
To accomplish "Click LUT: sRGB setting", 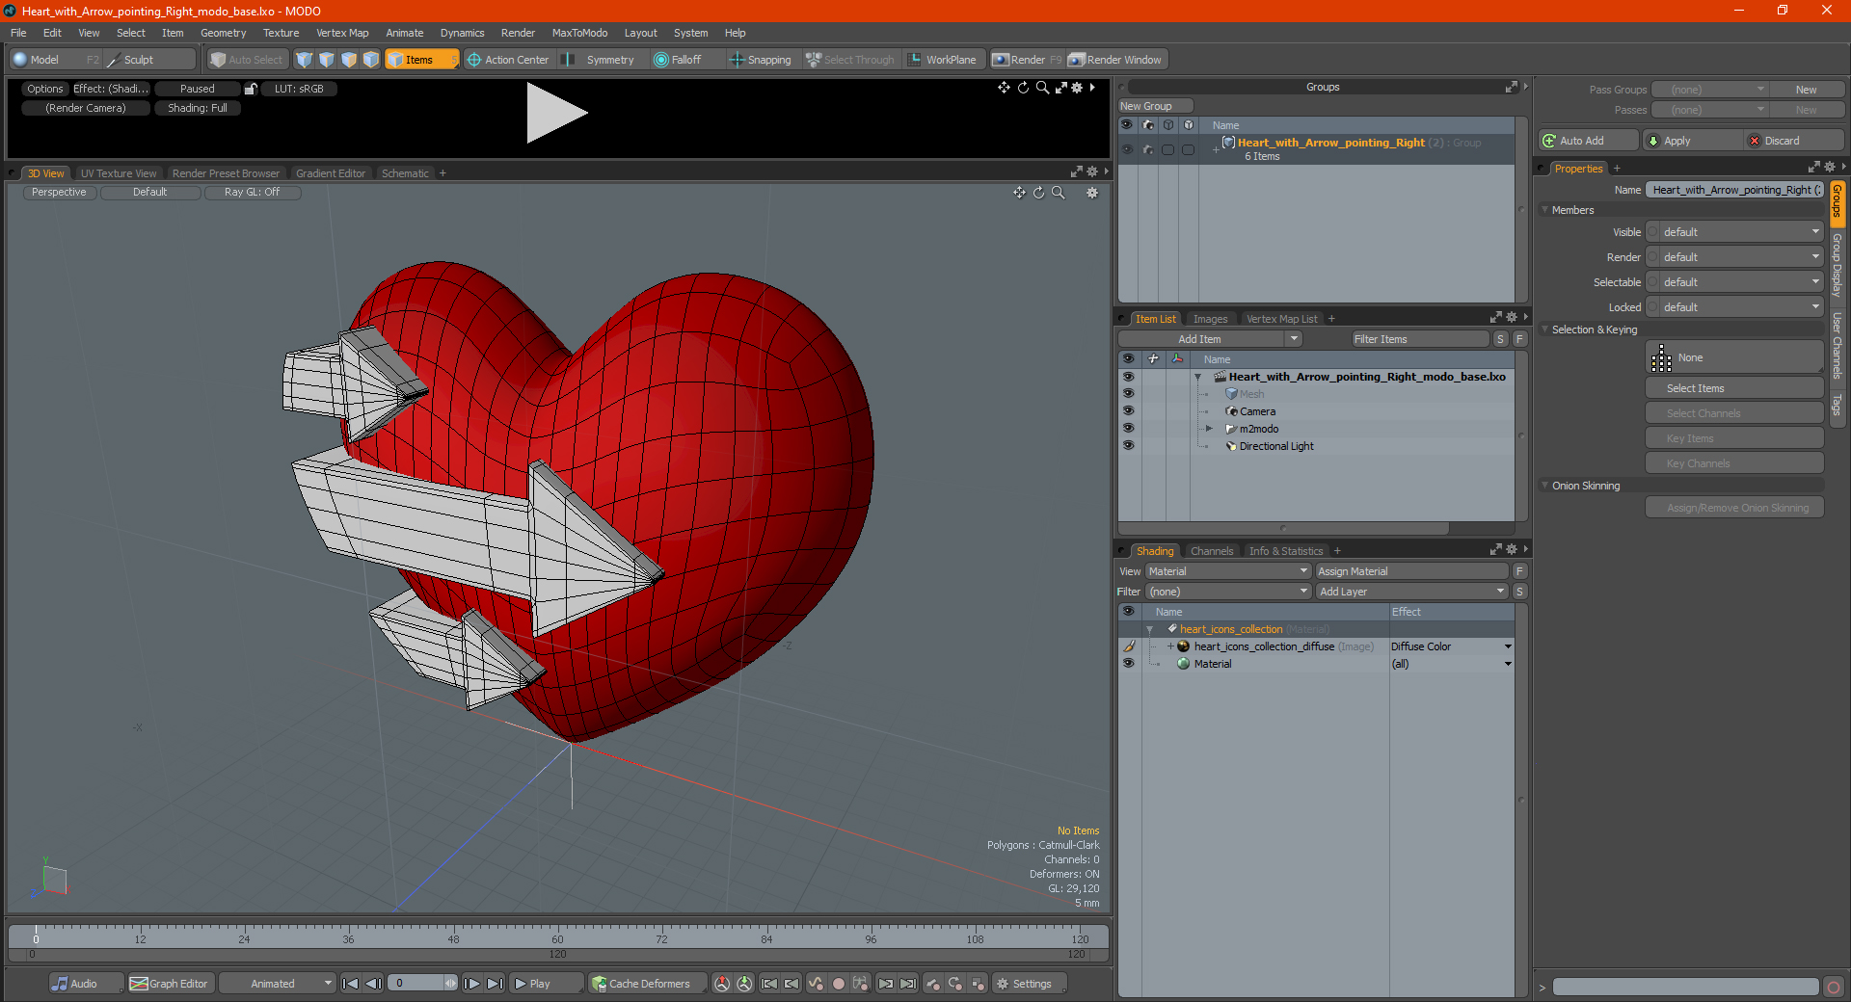I will click(299, 89).
